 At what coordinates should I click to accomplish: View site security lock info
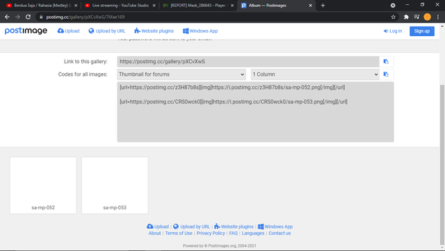tap(41, 17)
